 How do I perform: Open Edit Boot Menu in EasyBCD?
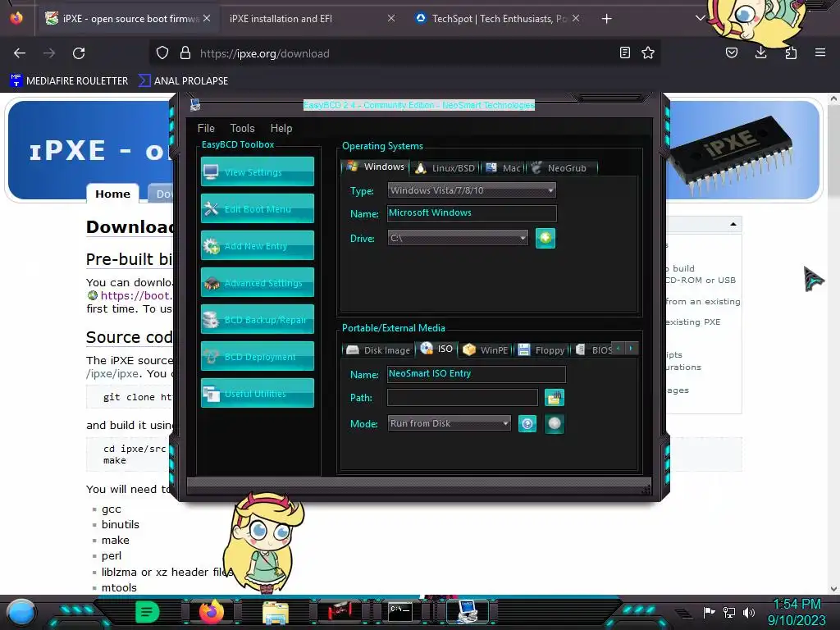257,208
